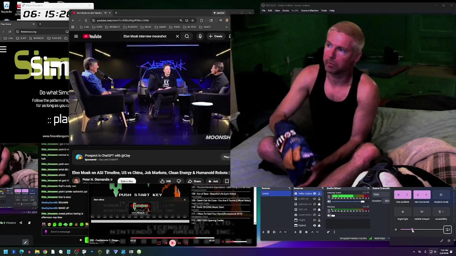The image size is (456, 256).
Task: Adjust the Windows quick settings volume slider
Action: click(x=421, y=230)
